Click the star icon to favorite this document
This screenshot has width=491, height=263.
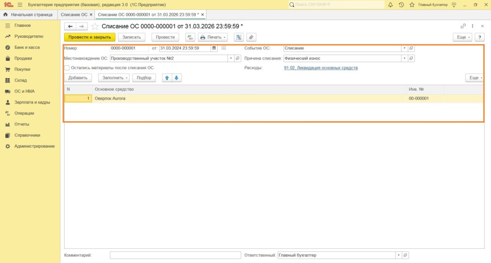tap(95, 26)
